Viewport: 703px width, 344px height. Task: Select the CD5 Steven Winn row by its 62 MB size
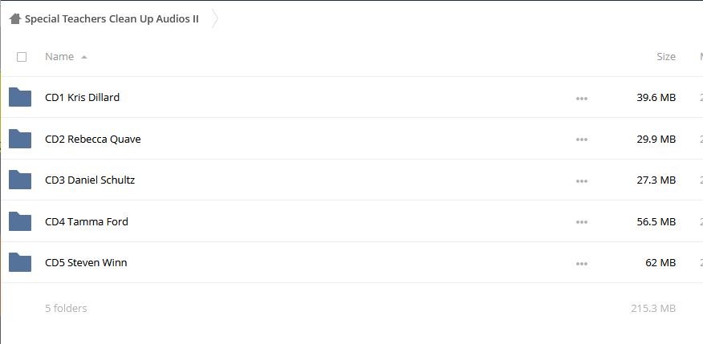[660, 262]
